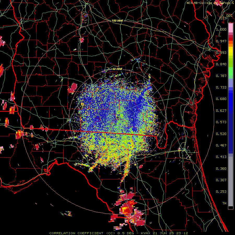Click the 0.627 scale value
The image size is (235, 235).
[221, 111]
